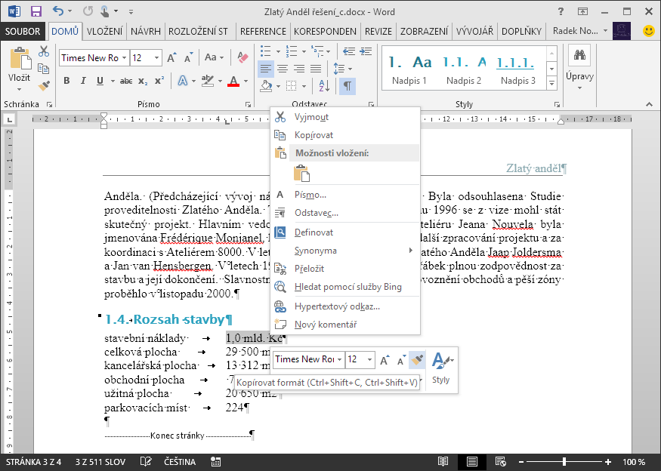
Task: Apply strikethrough formatting
Action: [125, 81]
